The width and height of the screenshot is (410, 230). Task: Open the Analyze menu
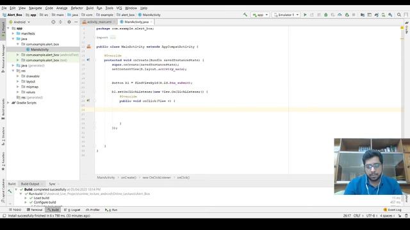pos(61,8)
